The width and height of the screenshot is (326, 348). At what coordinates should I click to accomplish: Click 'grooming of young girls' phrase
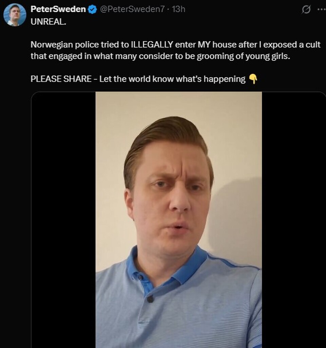point(243,56)
